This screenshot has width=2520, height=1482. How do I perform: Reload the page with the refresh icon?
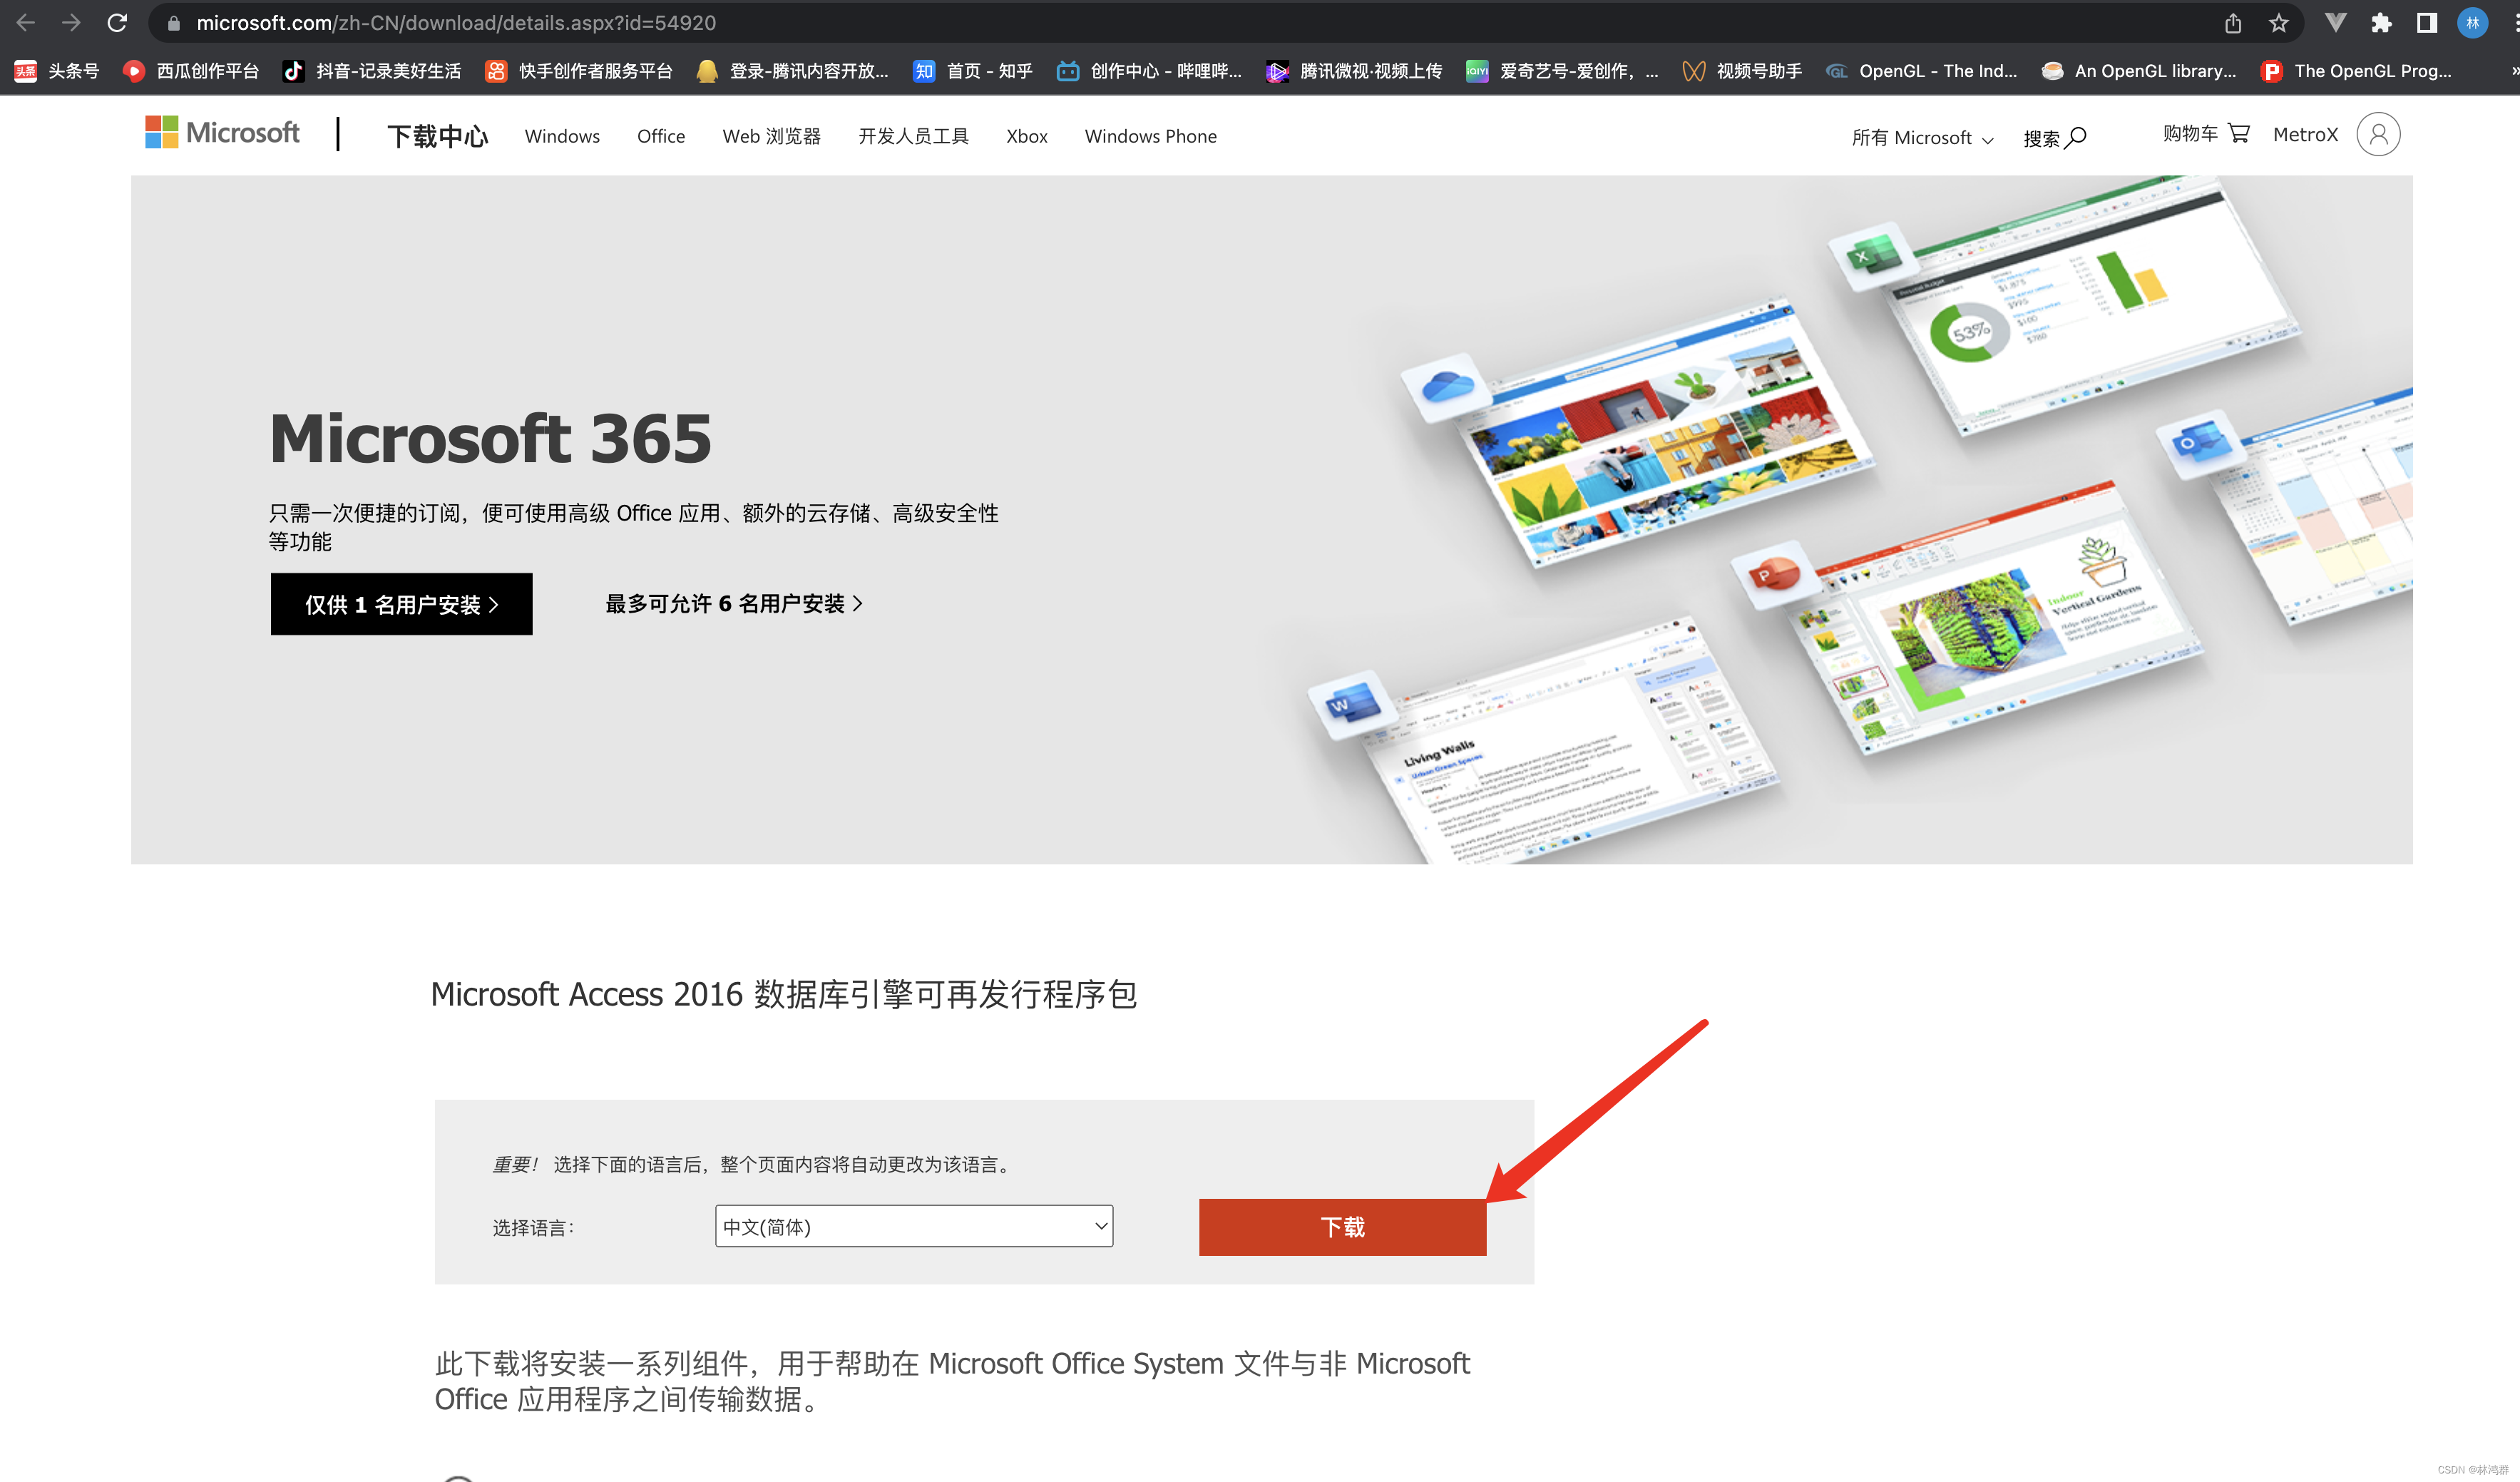point(117,22)
